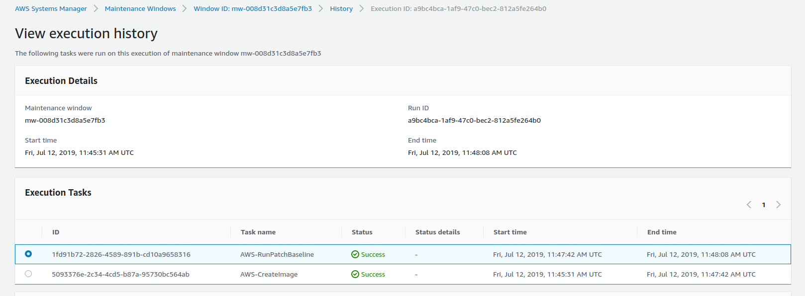Click the AWS Systems Manager breadcrumb link
This screenshot has height=296, width=805.
point(51,8)
